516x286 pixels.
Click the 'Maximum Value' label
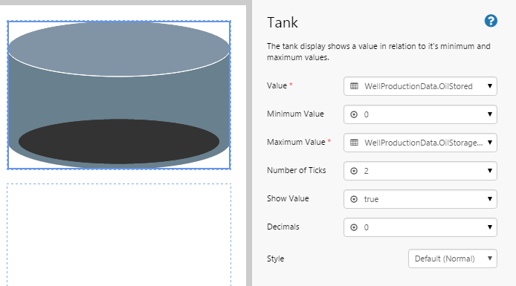point(296,142)
